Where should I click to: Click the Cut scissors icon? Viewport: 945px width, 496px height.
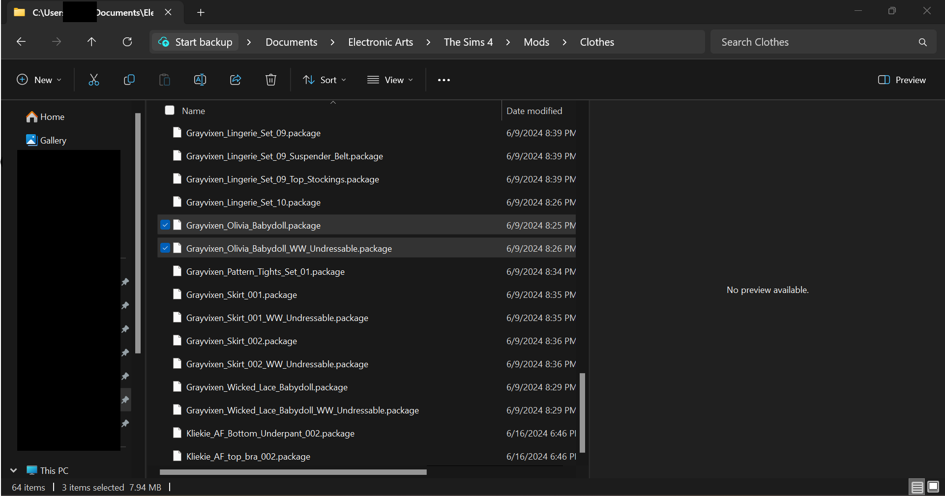pos(93,80)
